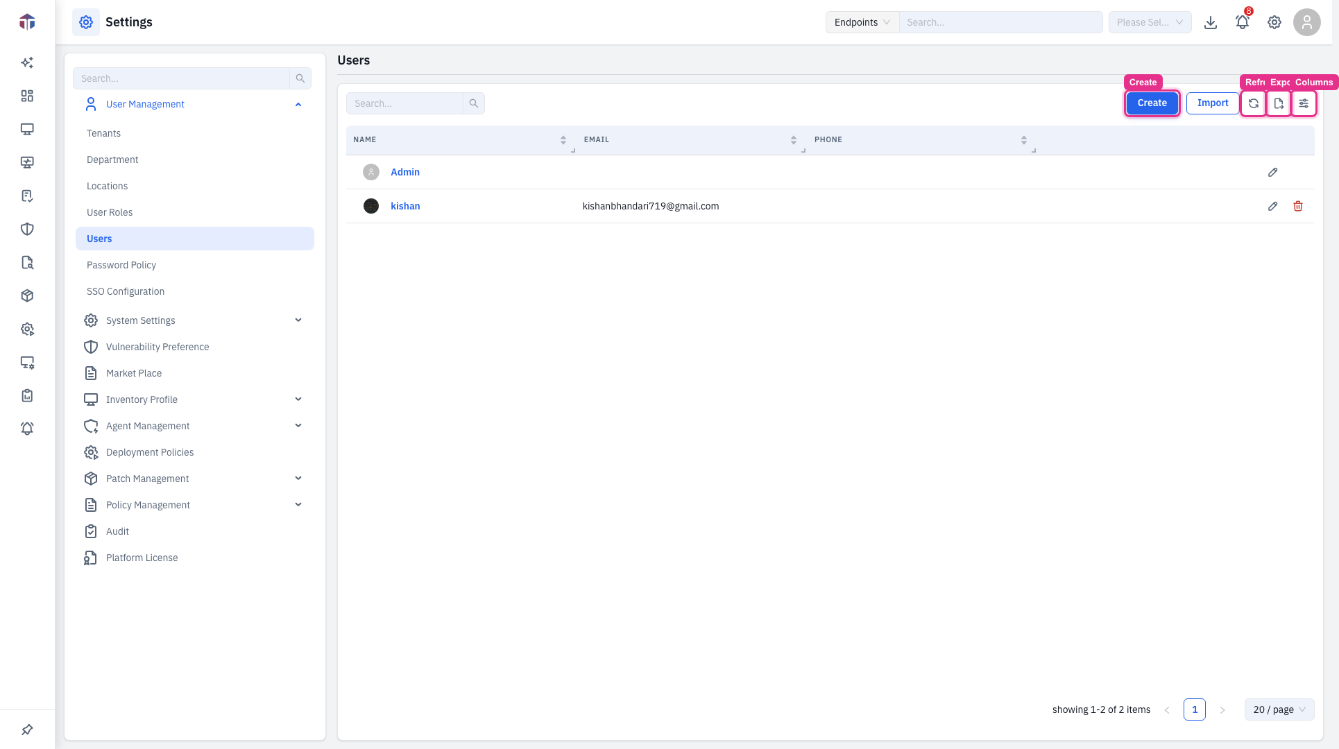The height and width of the screenshot is (749, 1339).
Task: Open the clipboard report sidebar icon
Action: click(x=27, y=395)
